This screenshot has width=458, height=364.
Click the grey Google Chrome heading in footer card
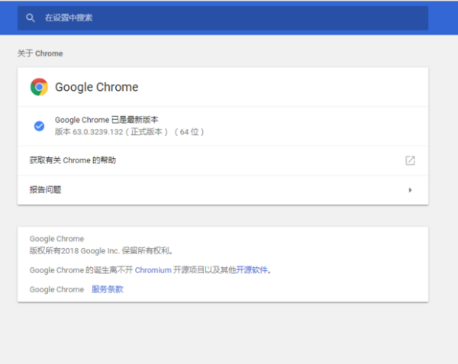(56, 239)
